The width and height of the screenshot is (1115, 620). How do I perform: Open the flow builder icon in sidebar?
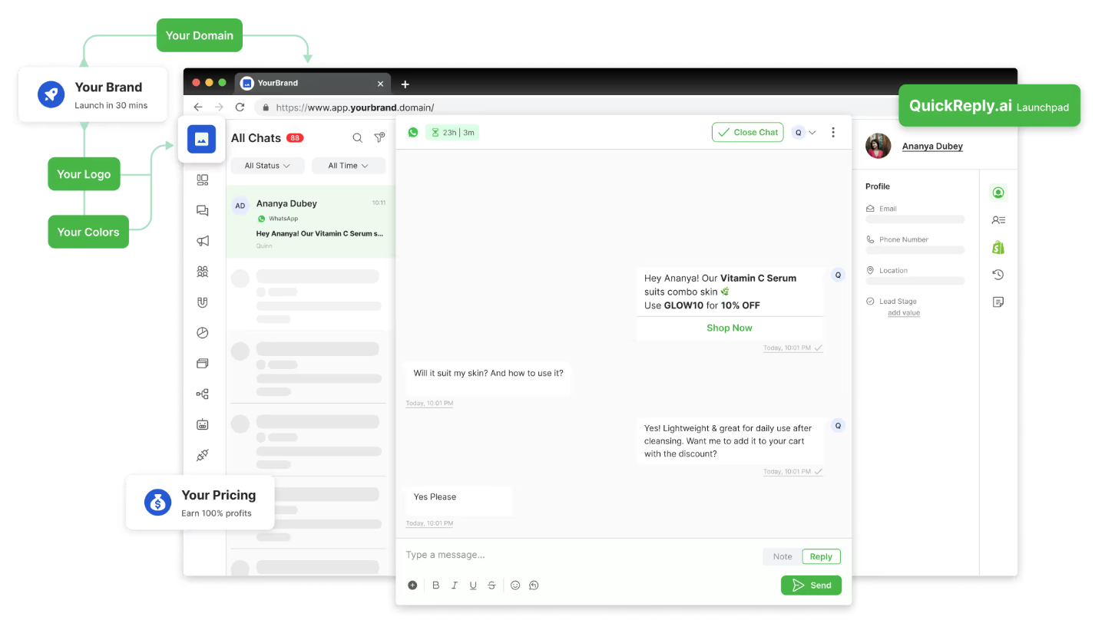(x=203, y=394)
